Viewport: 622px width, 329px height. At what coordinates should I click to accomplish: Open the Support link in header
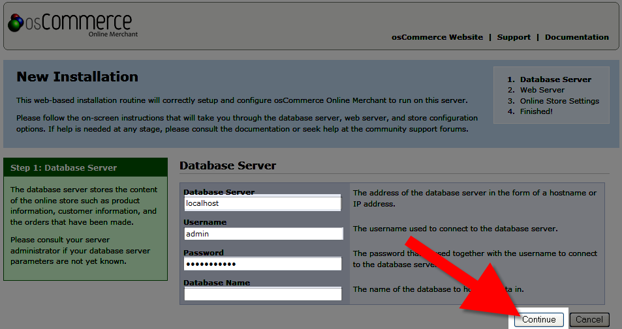pyautogui.click(x=514, y=37)
